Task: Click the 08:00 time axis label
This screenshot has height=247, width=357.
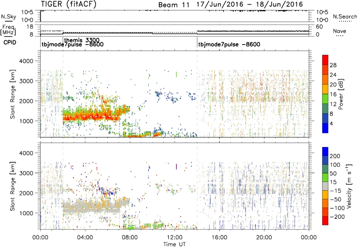Action: coord(130,238)
